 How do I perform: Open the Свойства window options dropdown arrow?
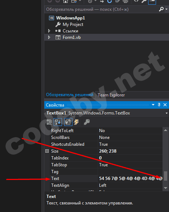[153, 105]
